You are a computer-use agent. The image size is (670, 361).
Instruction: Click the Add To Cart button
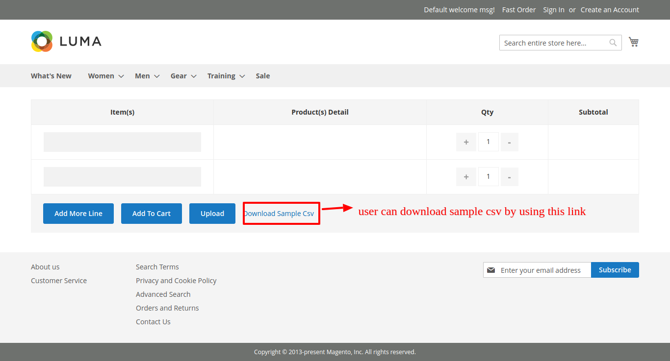(152, 214)
